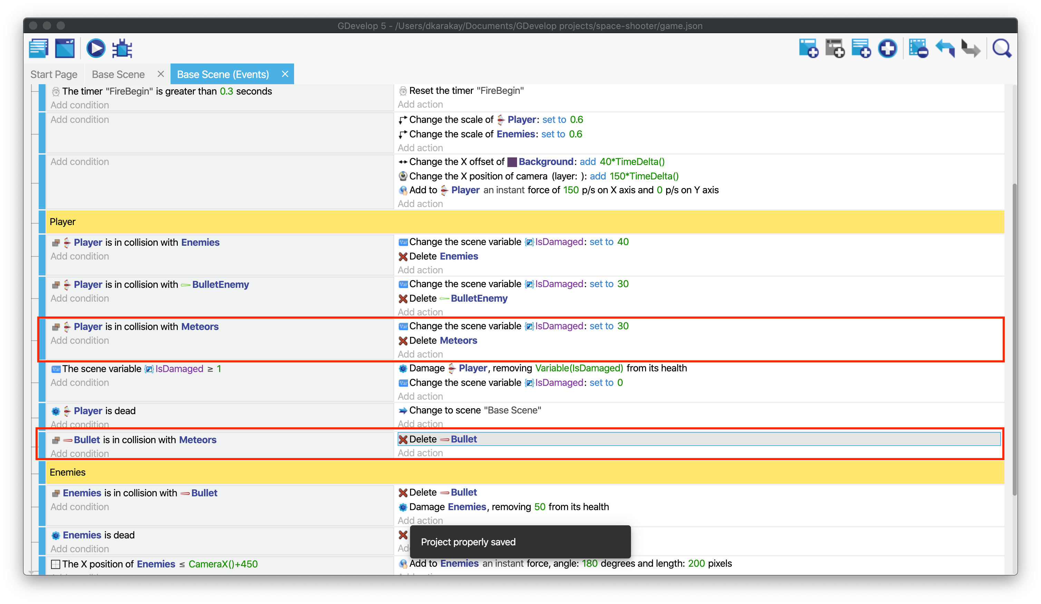Image resolution: width=1041 pixels, height=604 pixels.
Task: Open the debugger preview bug icon
Action: (x=122, y=49)
